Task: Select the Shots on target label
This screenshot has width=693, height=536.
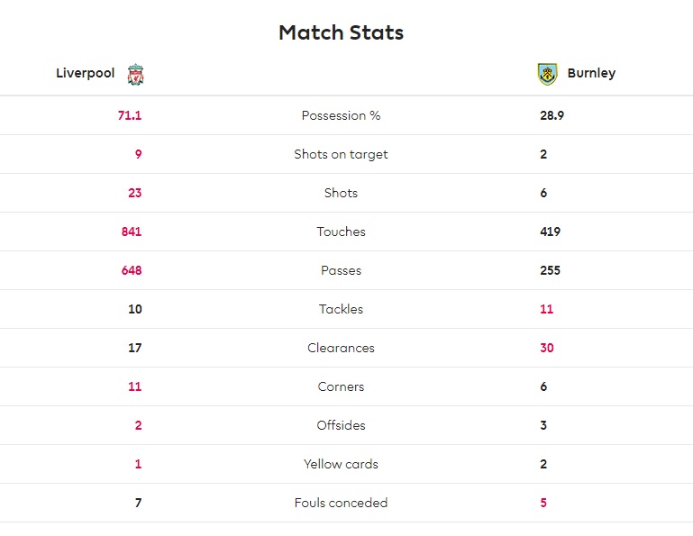Action: (342, 154)
